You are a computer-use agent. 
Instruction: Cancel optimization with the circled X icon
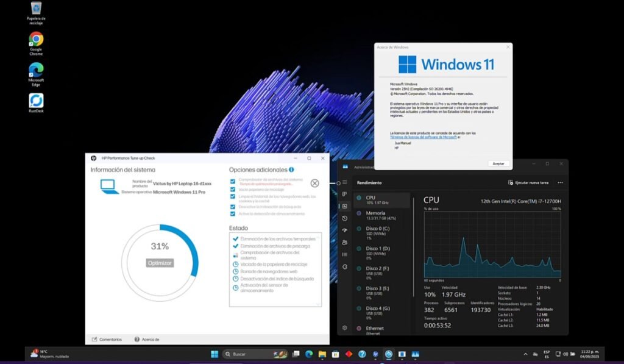click(314, 183)
